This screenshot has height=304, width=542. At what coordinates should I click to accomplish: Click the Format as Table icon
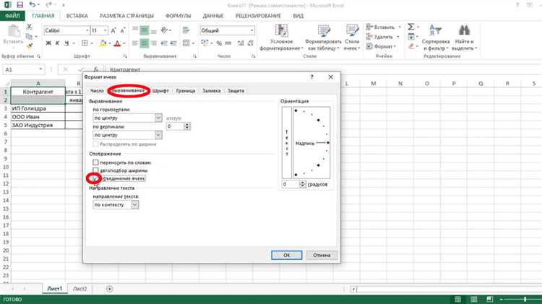324,31
